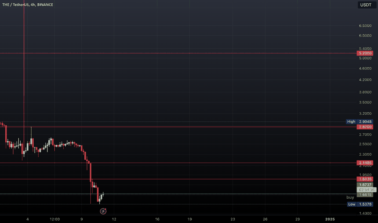Click the 2.5000 price axis tick
378x223 pixels.
[x=365, y=144]
